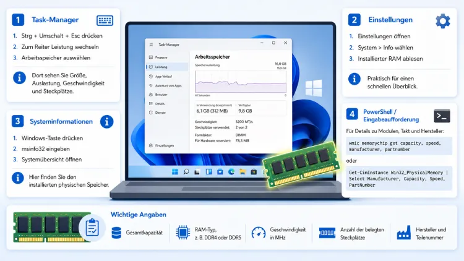This screenshot has width=464, height=261.
Task: Click the Gesamtkapazität database icon
Action: (x=116, y=233)
